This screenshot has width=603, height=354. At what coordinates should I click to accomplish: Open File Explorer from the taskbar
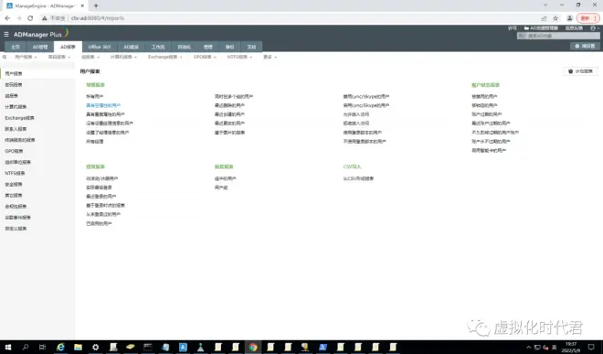(x=78, y=347)
